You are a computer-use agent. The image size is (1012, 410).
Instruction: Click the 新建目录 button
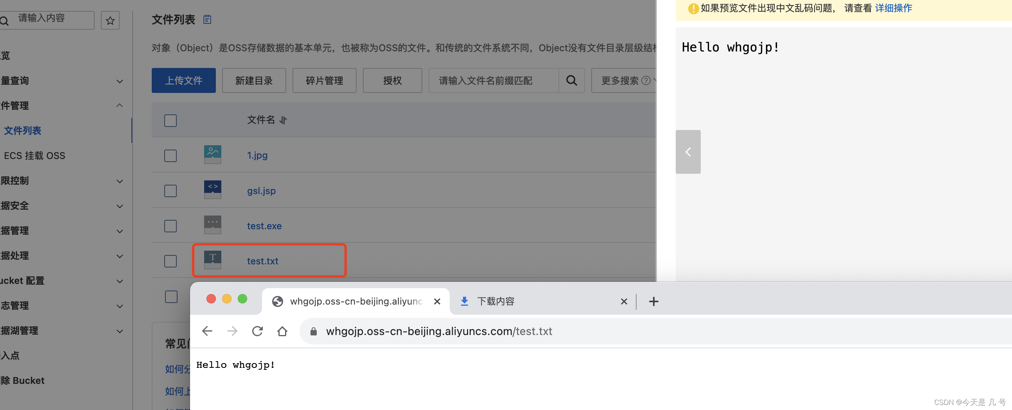point(254,80)
